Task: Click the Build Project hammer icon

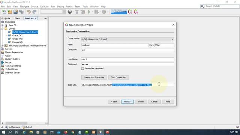Action: 77,12
